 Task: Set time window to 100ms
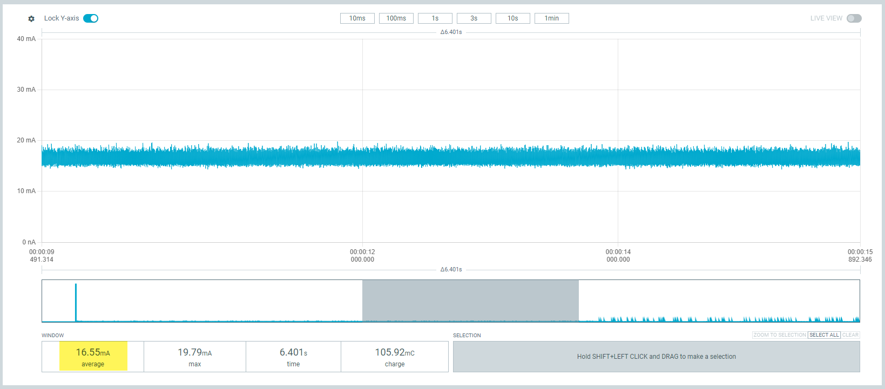pyautogui.click(x=396, y=18)
